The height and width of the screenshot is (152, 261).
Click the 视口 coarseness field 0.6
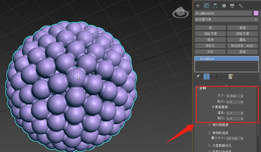coord(233,119)
